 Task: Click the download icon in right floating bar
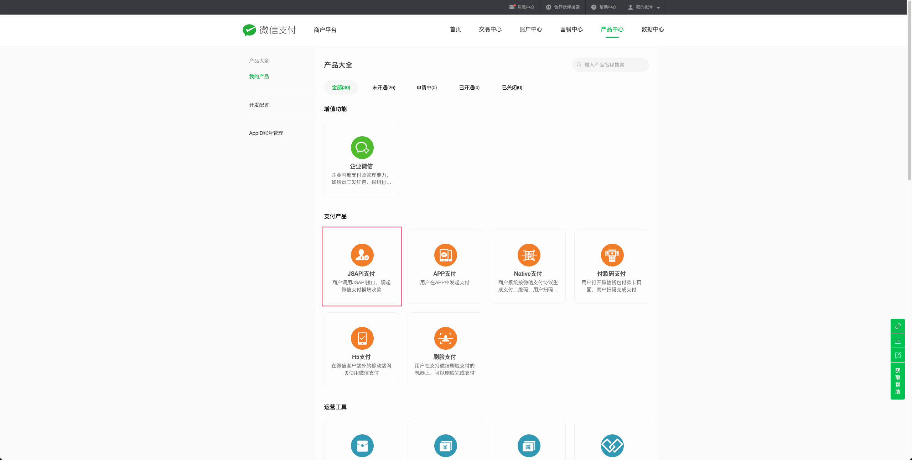(x=898, y=340)
